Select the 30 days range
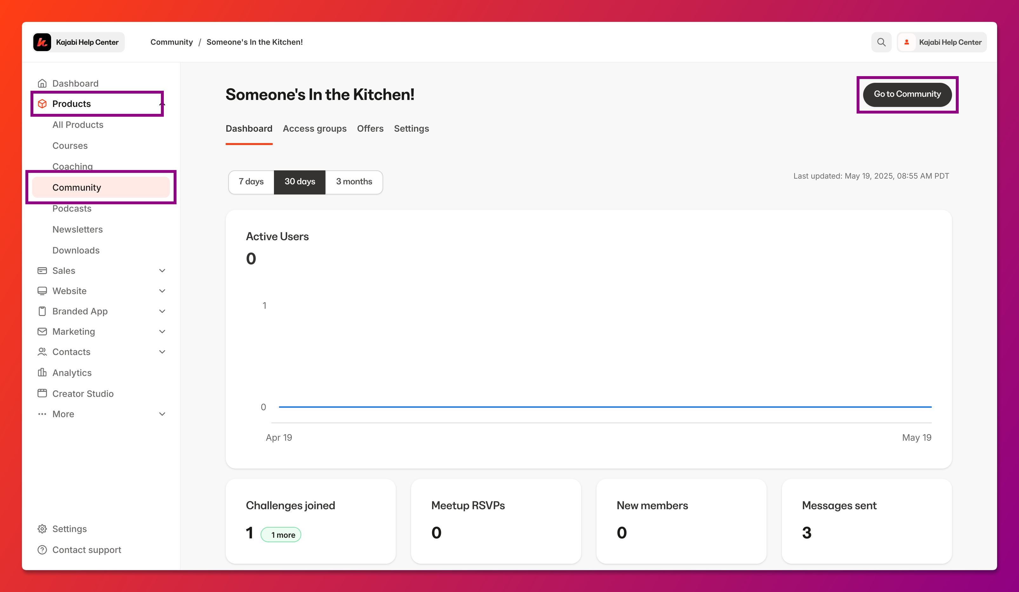Image resolution: width=1019 pixels, height=592 pixels. 300,182
